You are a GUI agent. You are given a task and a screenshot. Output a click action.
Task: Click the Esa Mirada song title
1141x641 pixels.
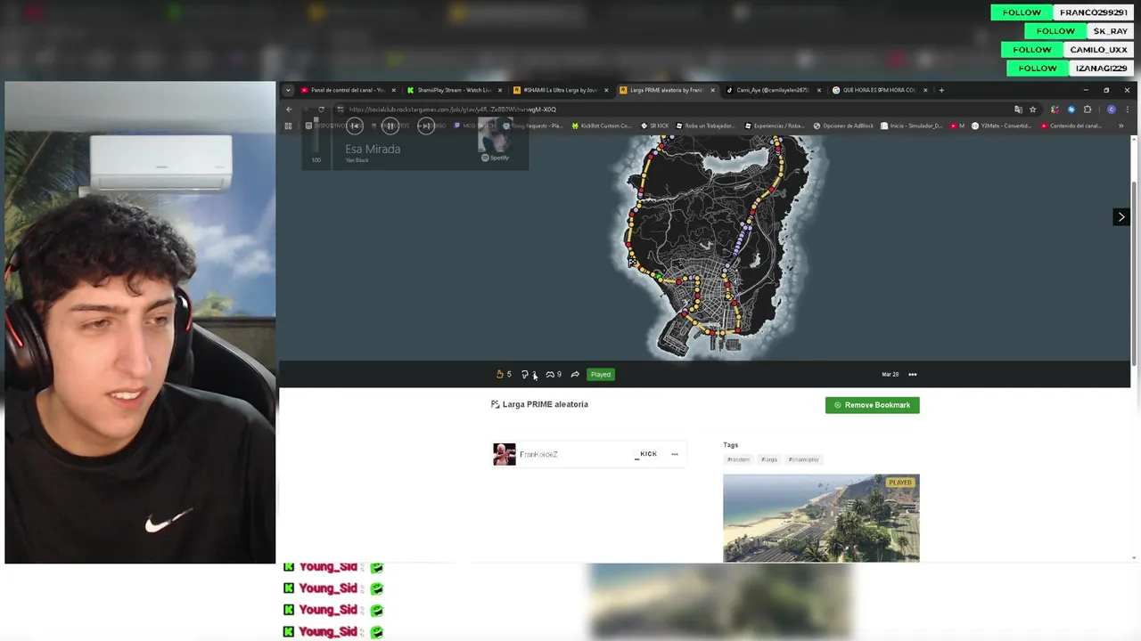373,149
